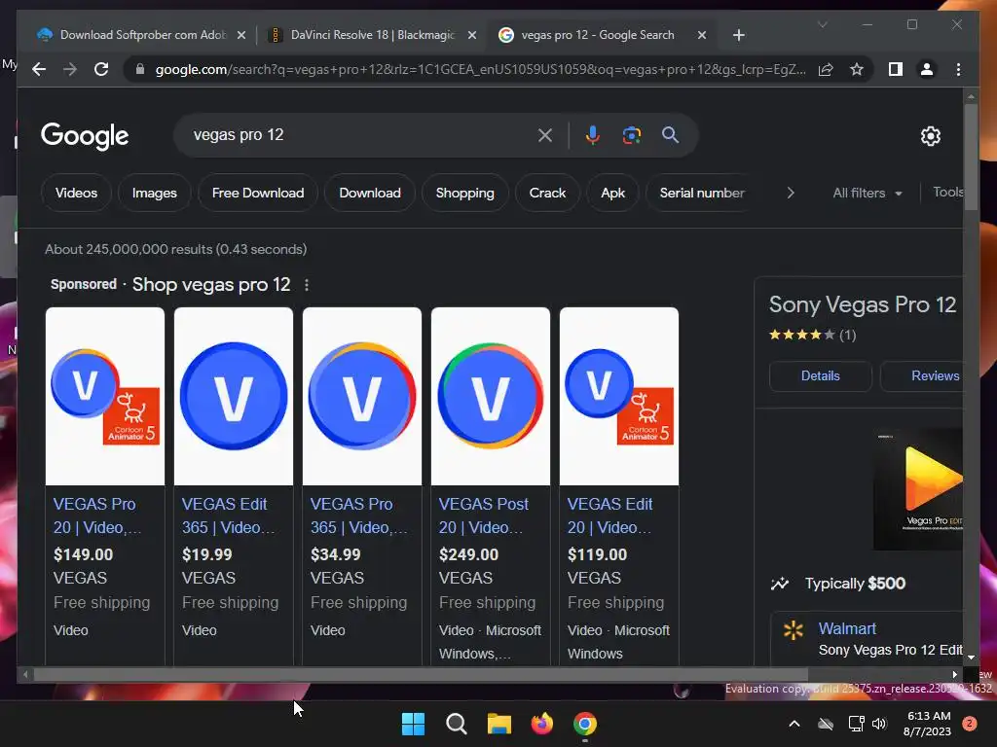Open Chrome side panel

896,69
